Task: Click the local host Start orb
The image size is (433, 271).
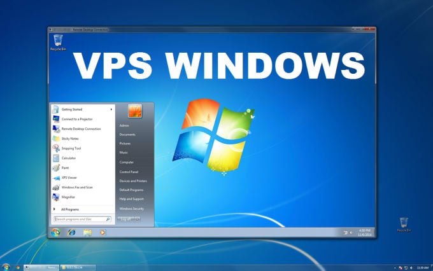Action: point(5,267)
